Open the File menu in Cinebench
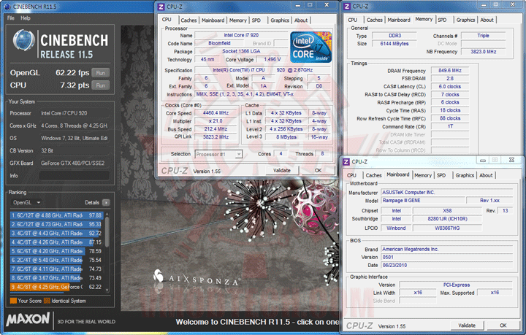526x335 pixels. pos(11,18)
